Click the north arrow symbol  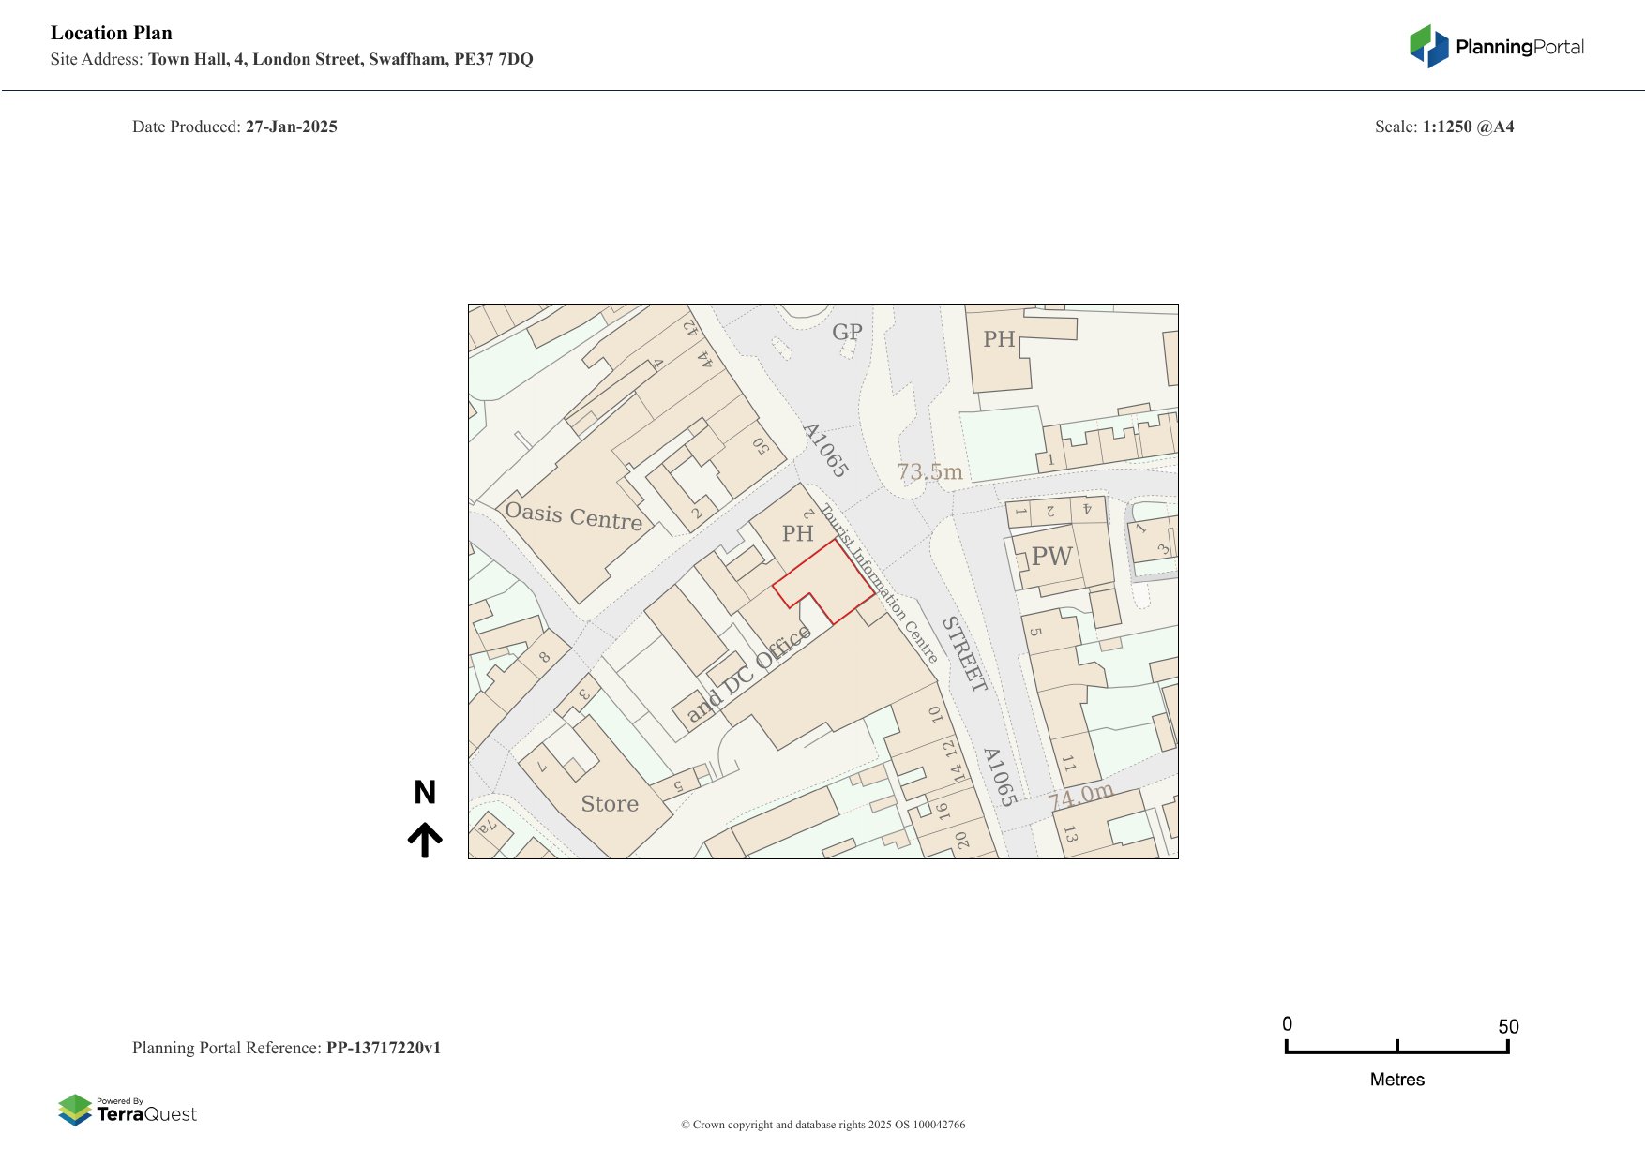point(425,840)
